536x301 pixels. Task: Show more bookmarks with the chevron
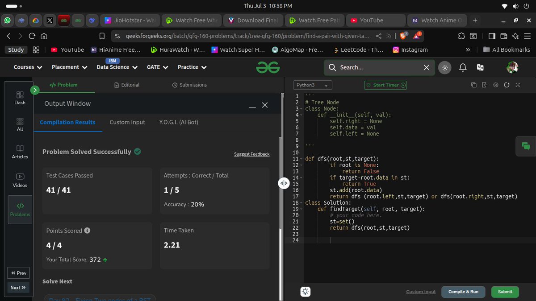click(468, 50)
